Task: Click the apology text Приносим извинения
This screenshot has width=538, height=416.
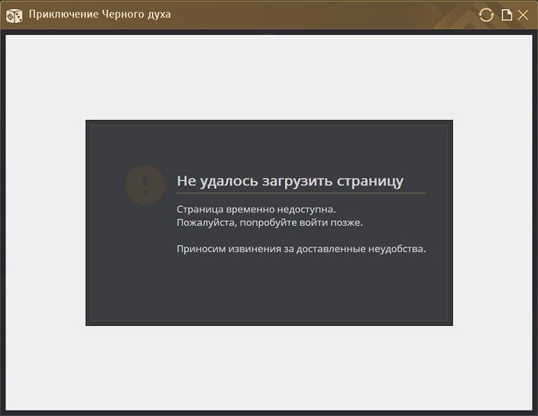Action: (x=300, y=248)
